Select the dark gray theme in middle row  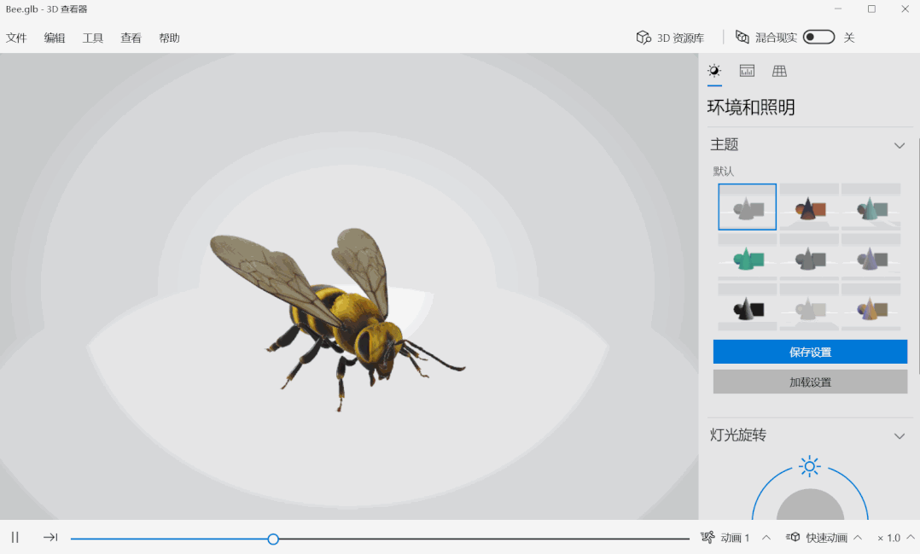point(809,257)
